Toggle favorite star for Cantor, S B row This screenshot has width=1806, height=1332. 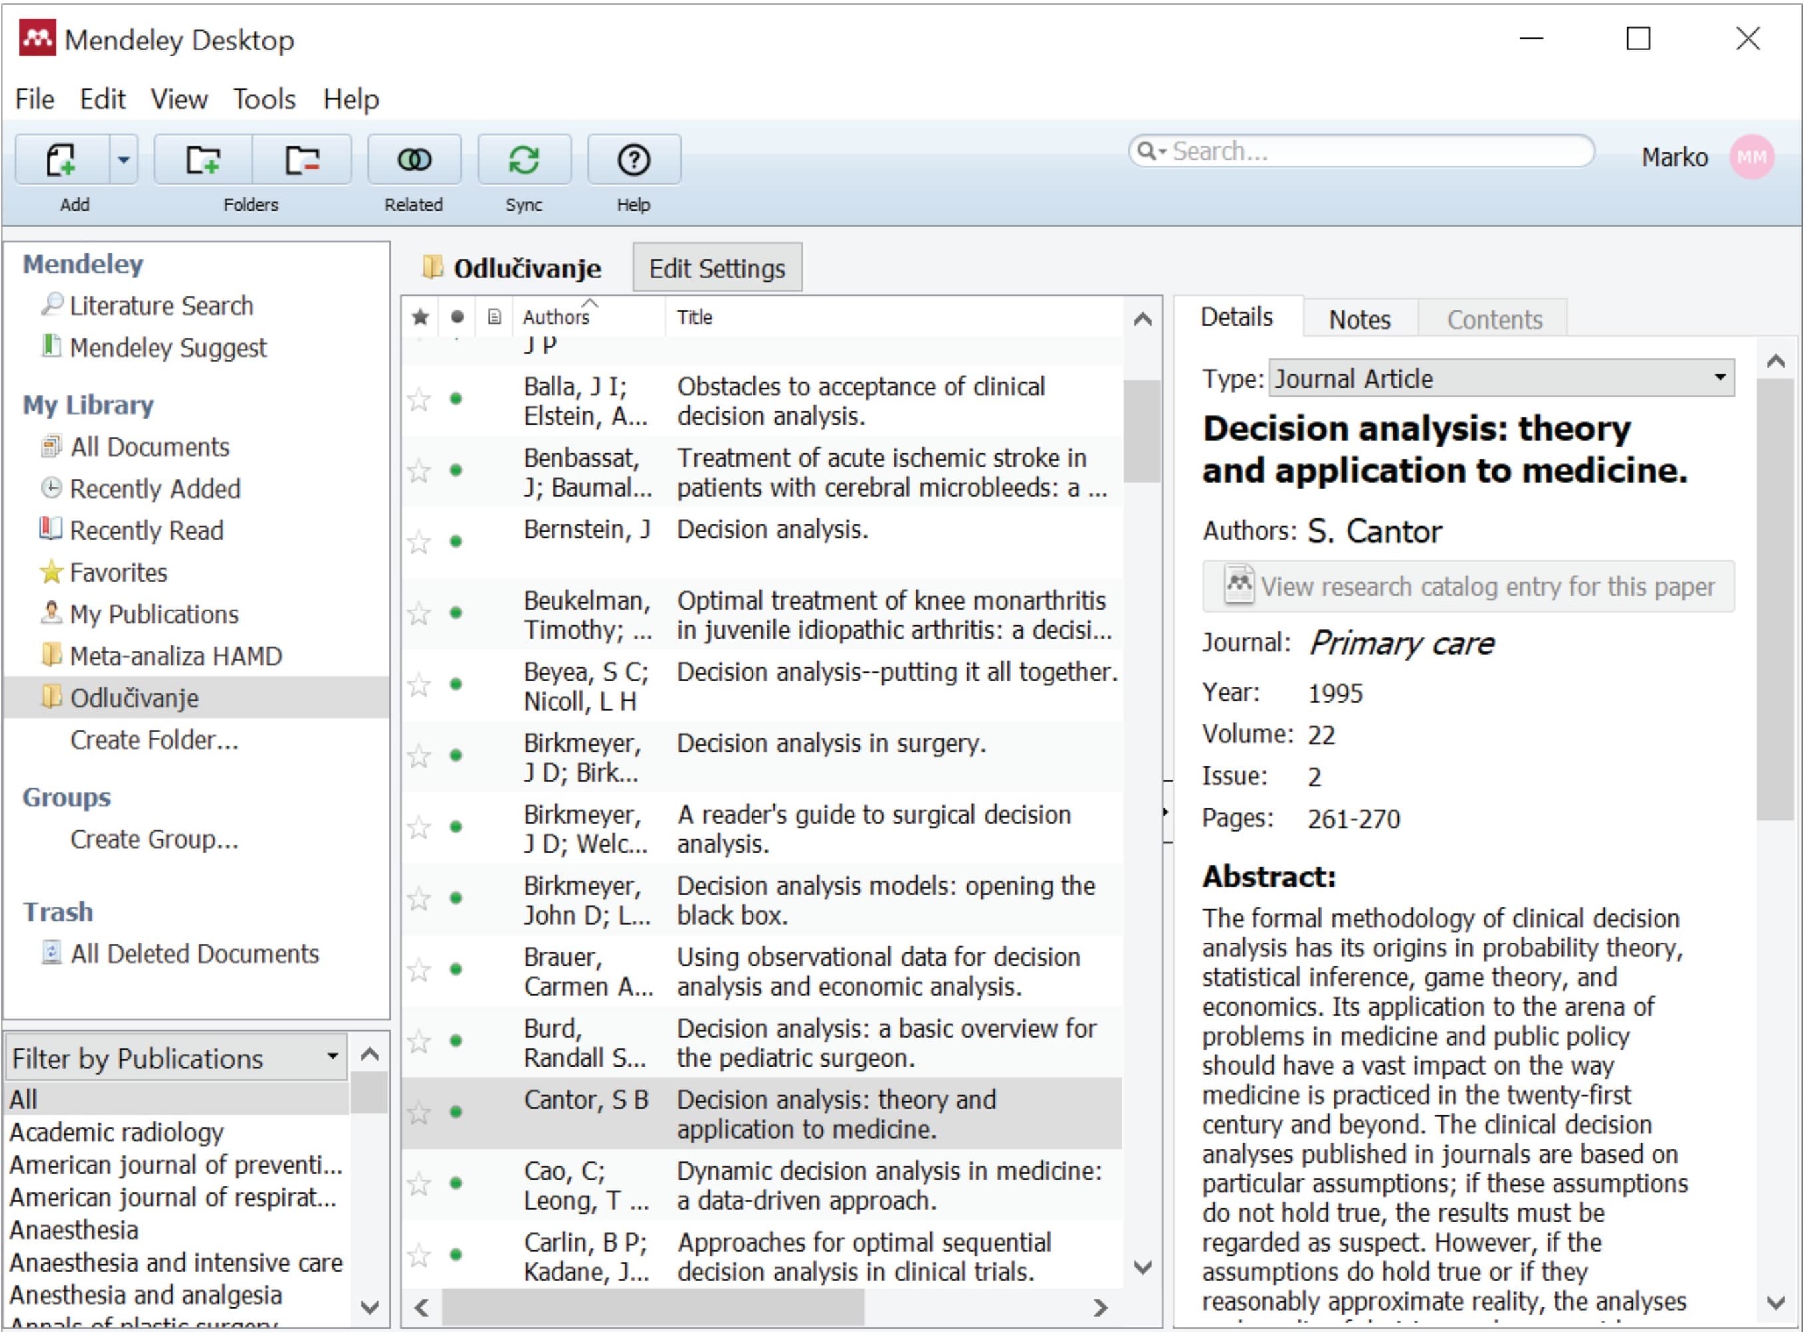419,1113
